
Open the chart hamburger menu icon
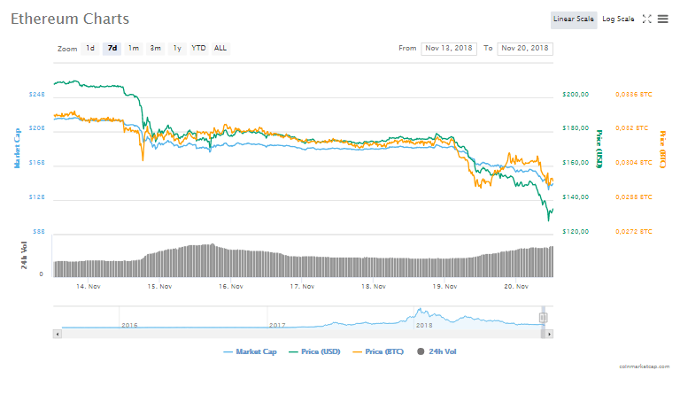click(662, 19)
